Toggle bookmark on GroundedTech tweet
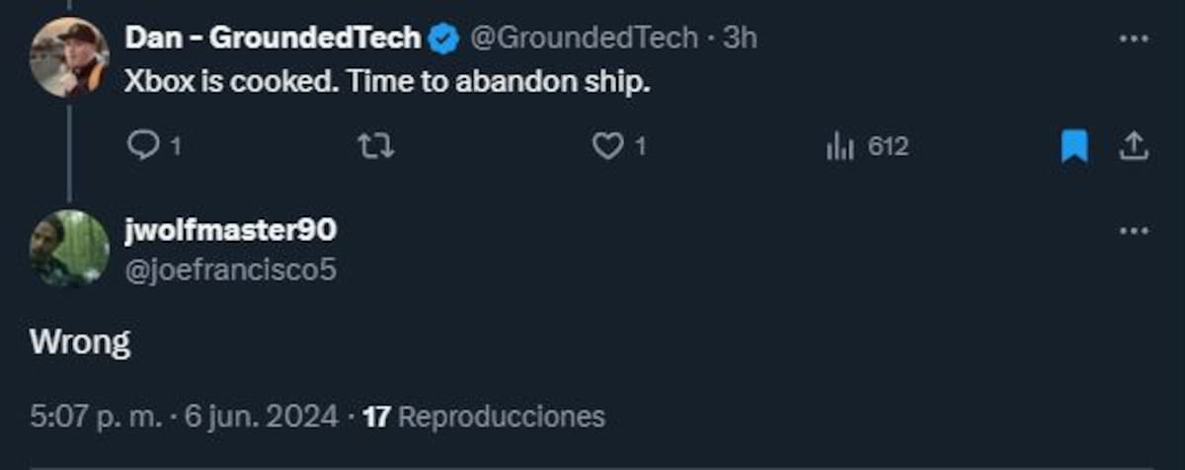 pos(1074,147)
